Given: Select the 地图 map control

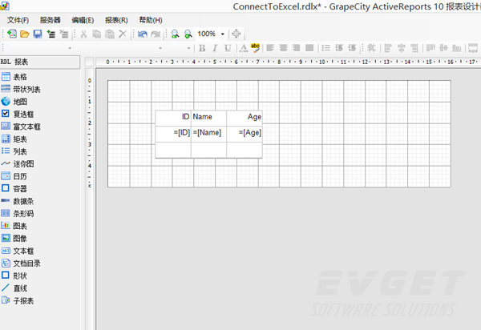Looking at the screenshot, I should 14,102.
